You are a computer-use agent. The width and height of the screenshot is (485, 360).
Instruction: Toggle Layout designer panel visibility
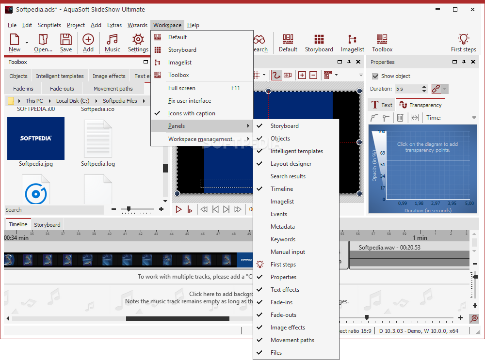[x=296, y=164]
